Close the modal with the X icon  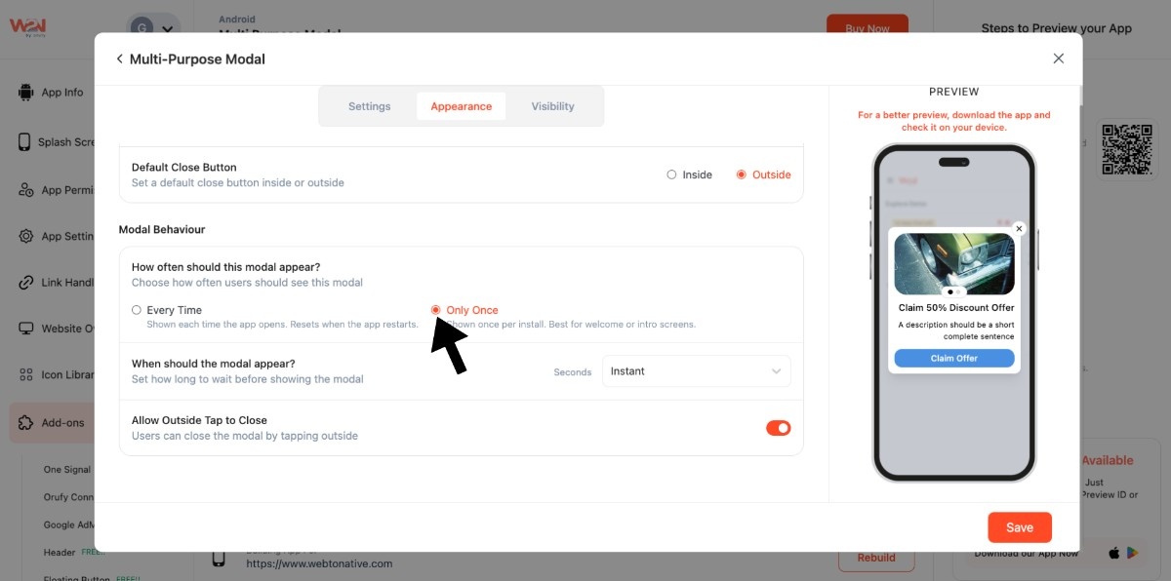pyautogui.click(x=1058, y=58)
